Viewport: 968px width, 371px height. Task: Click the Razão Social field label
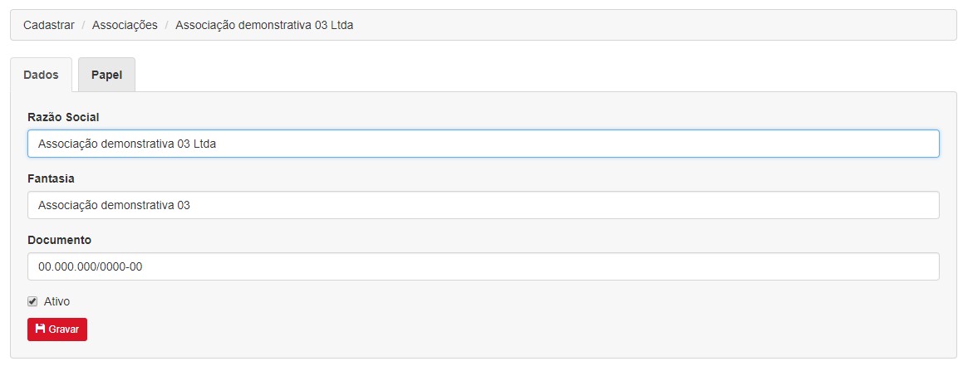[x=64, y=117]
